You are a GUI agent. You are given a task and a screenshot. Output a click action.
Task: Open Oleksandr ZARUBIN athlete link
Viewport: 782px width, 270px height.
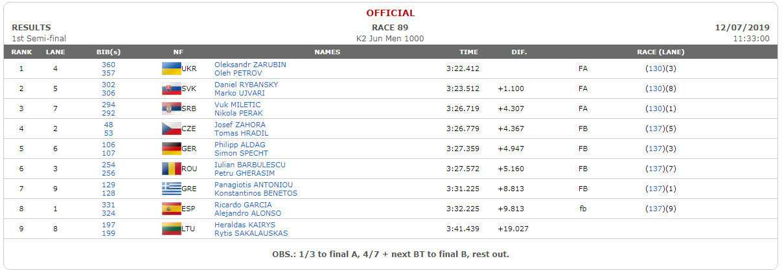point(250,65)
